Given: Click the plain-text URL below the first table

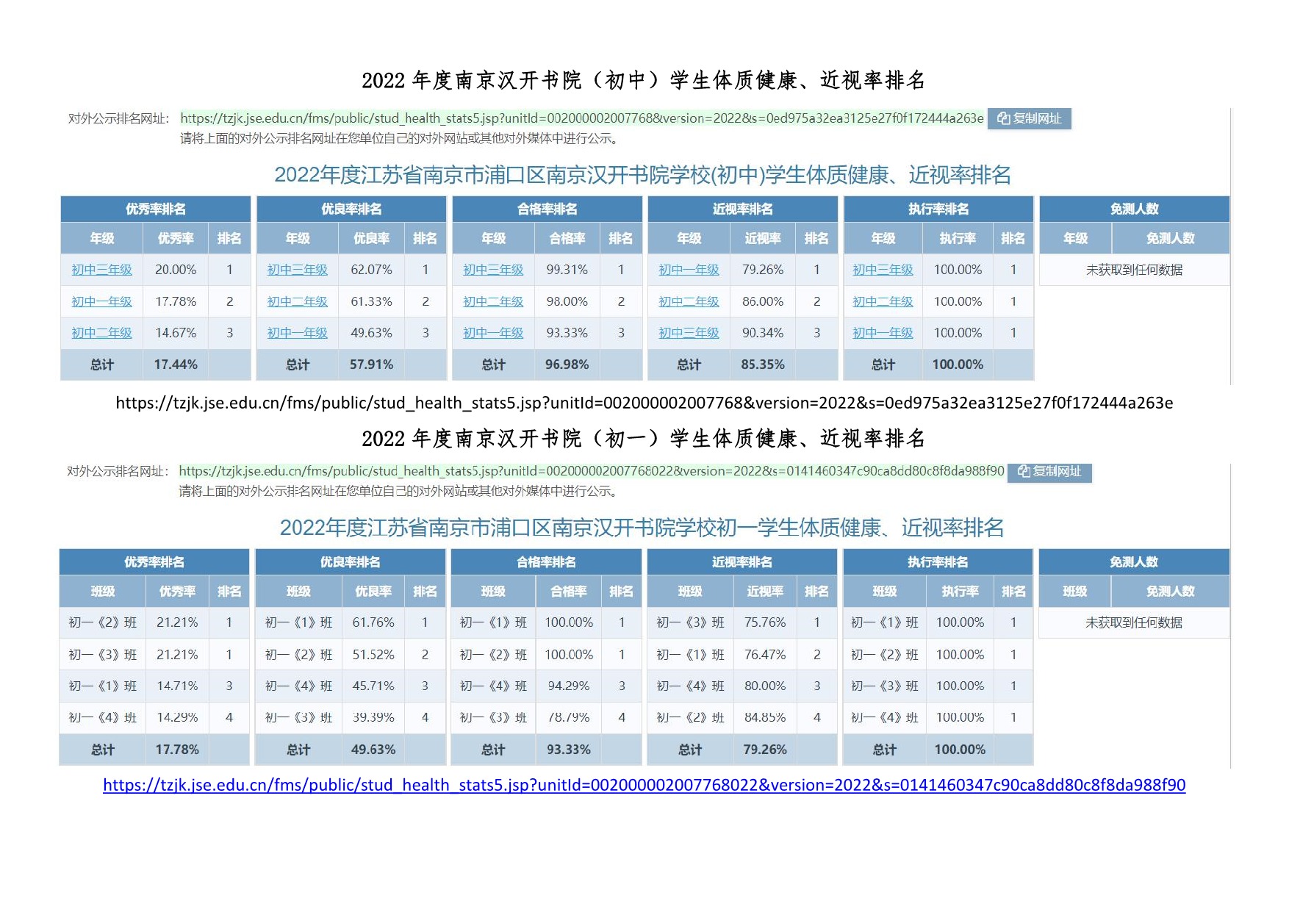Looking at the screenshot, I should [644, 403].
